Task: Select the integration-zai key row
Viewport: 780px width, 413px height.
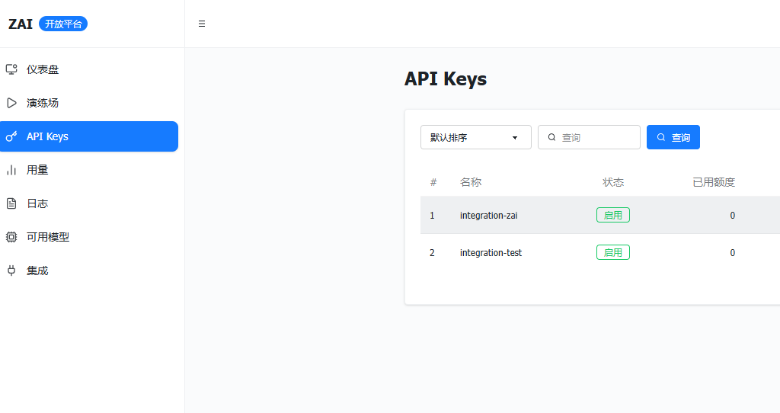Action: pyautogui.click(x=488, y=216)
